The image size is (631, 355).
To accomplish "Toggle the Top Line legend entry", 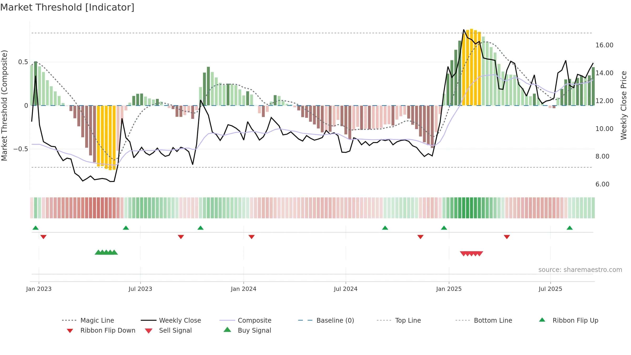I will [399, 320].
